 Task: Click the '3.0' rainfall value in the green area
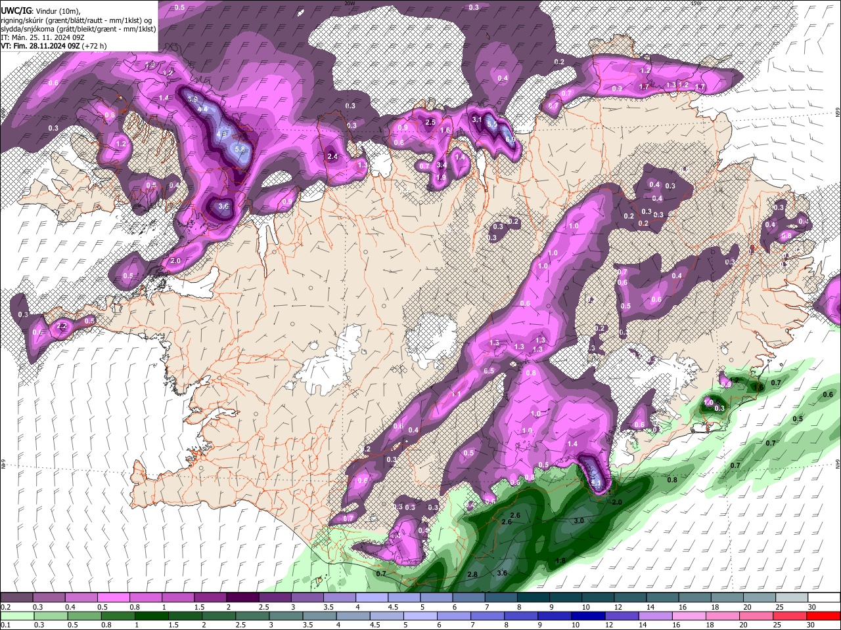[x=579, y=520]
